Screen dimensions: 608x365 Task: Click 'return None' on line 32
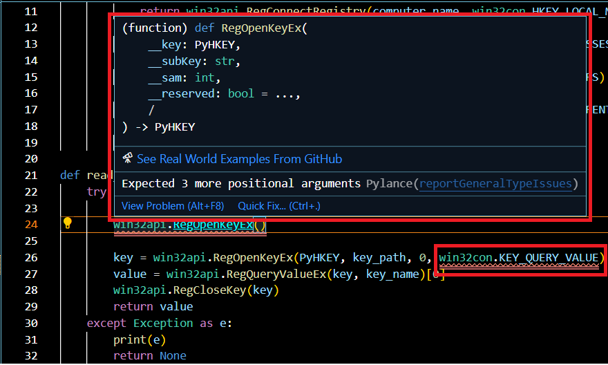(150, 356)
